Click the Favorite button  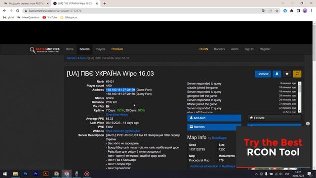pyautogui.click(x=274, y=118)
